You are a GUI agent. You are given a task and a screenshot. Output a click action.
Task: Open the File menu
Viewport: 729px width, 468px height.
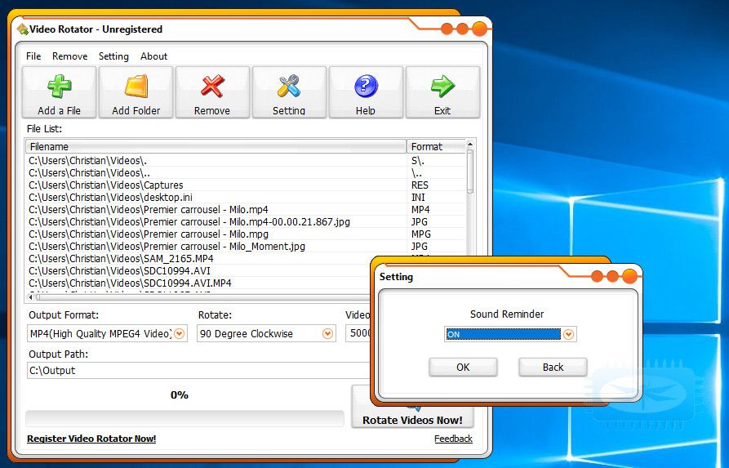[33, 56]
